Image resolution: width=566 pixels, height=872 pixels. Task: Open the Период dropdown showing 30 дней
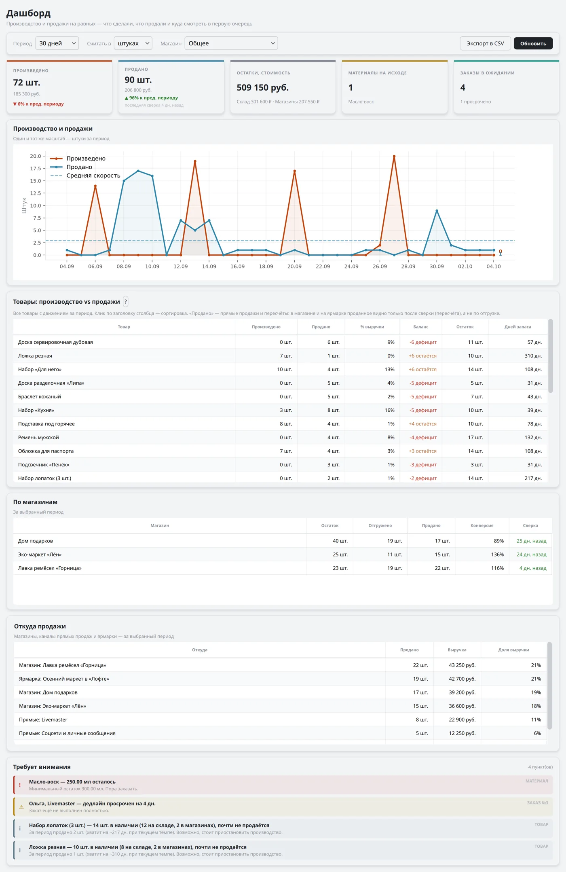pyautogui.click(x=57, y=43)
